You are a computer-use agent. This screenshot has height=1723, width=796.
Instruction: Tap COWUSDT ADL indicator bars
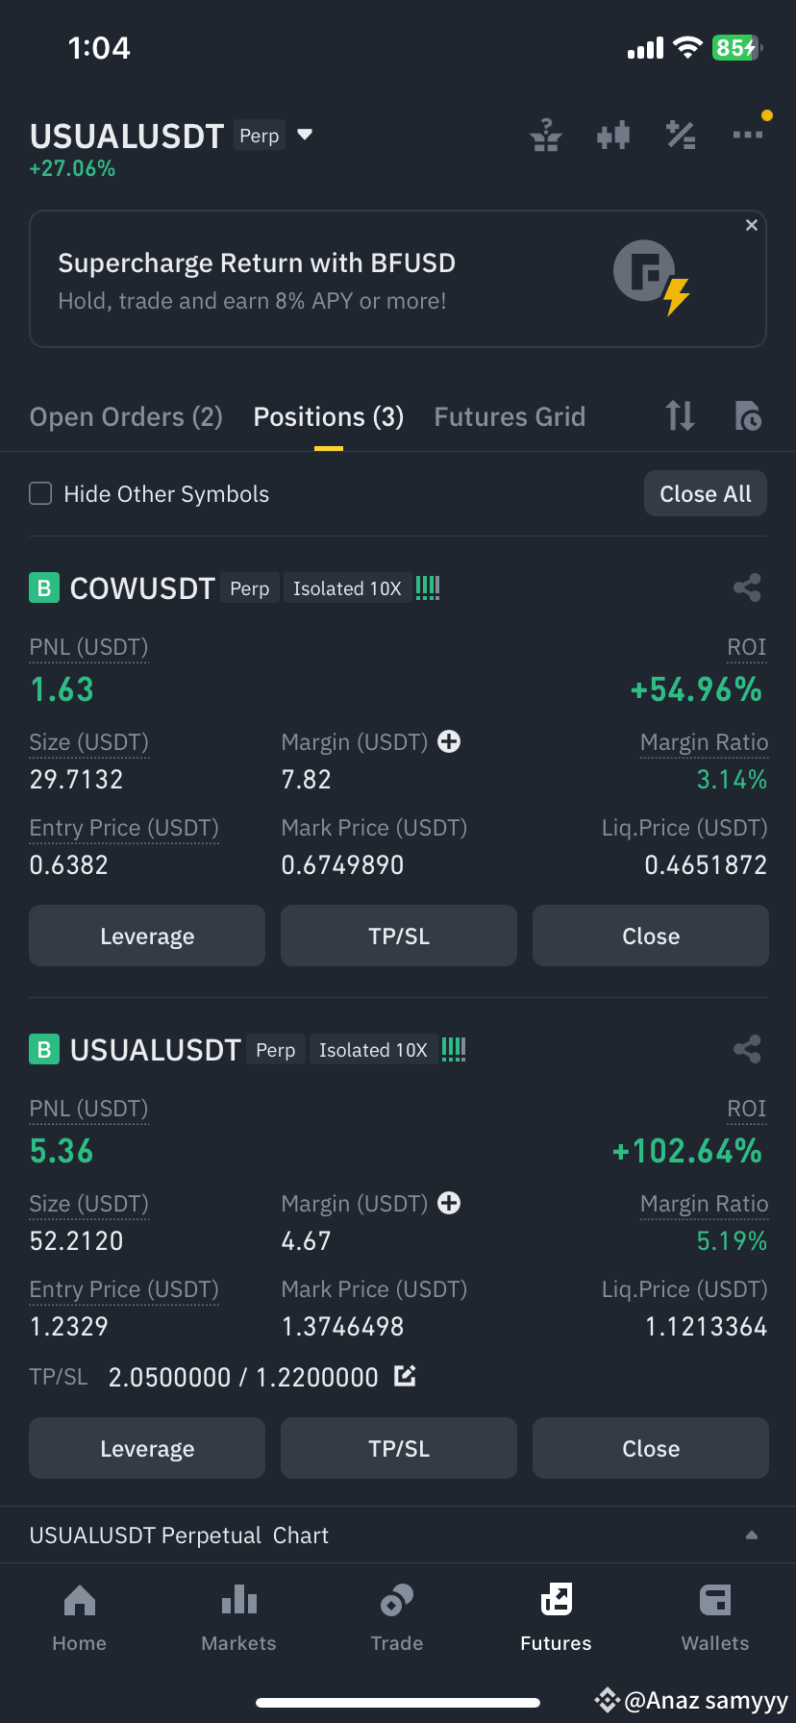pyautogui.click(x=428, y=587)
